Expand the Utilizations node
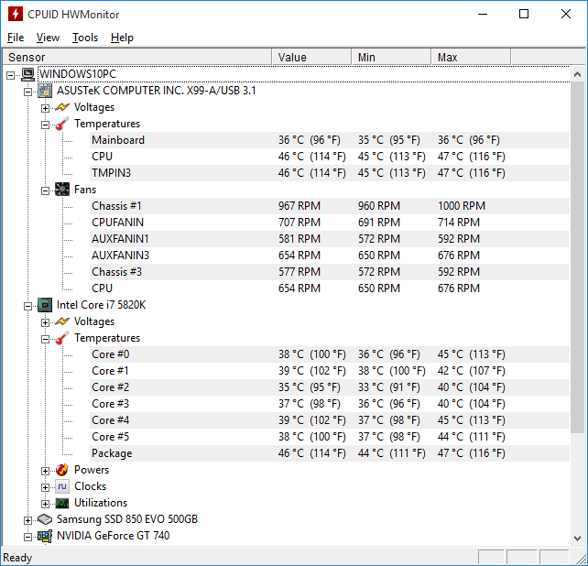Screen dimensions: 588x566 click(x=45, y=504)
